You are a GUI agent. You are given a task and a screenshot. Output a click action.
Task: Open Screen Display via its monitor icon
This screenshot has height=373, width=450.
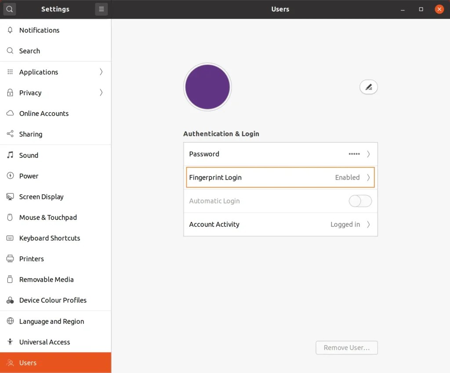coord(10,196)
